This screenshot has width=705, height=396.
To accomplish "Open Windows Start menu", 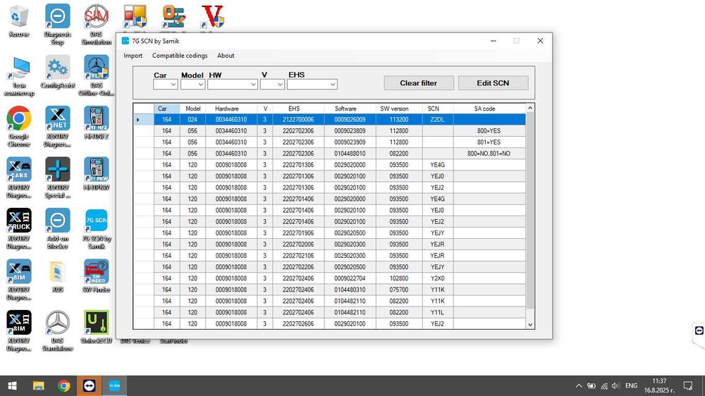I will 13,385.
